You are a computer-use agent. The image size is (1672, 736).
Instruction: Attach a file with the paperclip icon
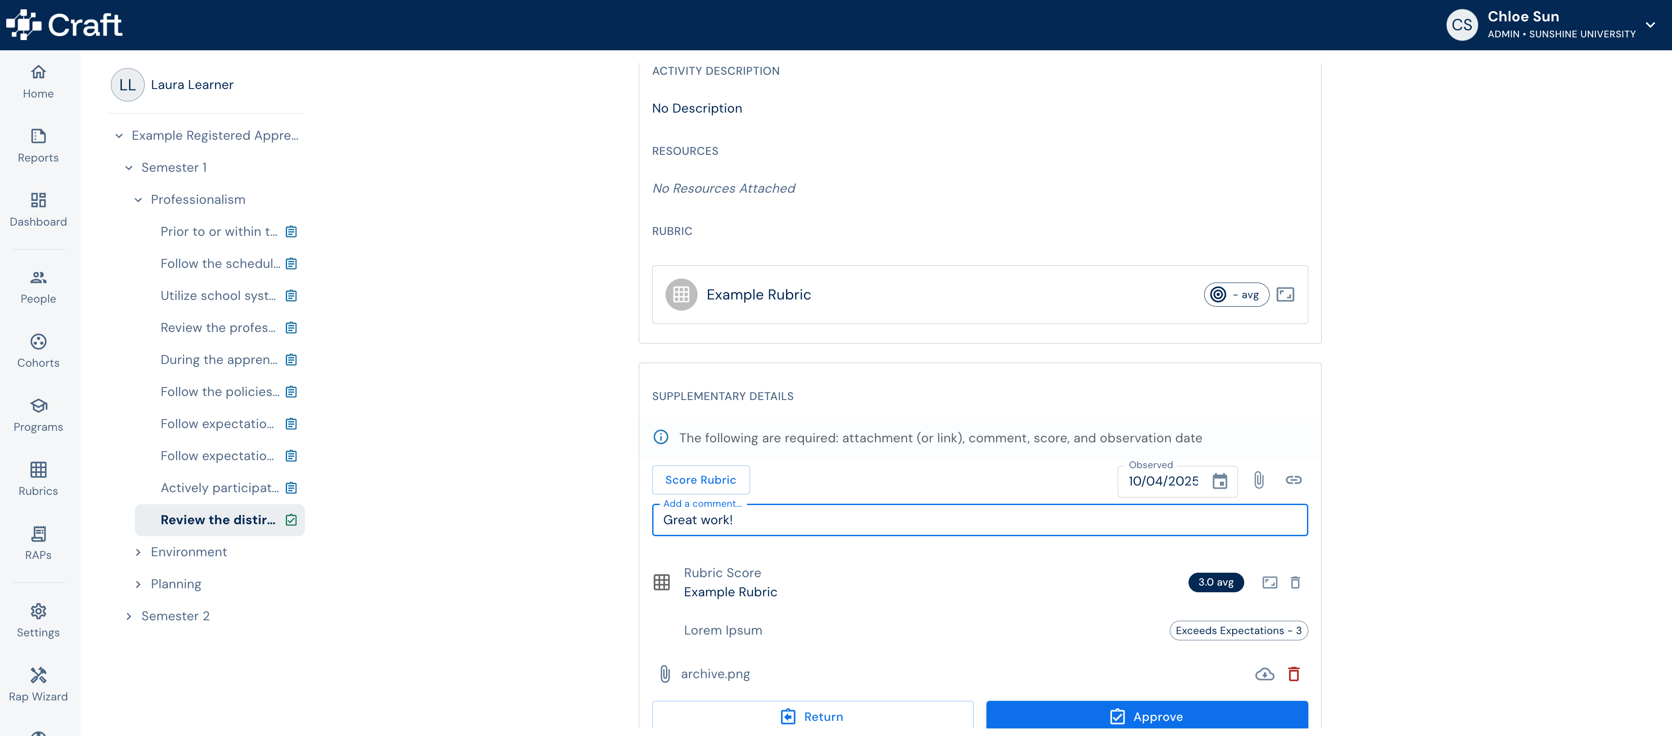pyautogui.click(x=1258, y=480)
